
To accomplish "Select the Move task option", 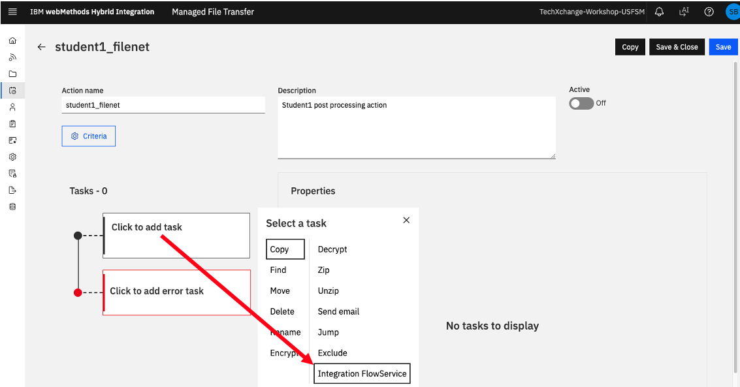I will coord(280,291).
